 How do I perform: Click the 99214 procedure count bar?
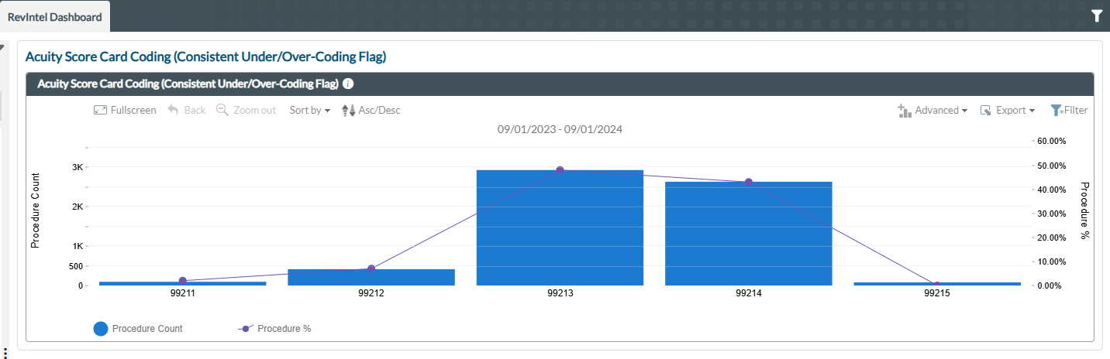tap(748, 234)
